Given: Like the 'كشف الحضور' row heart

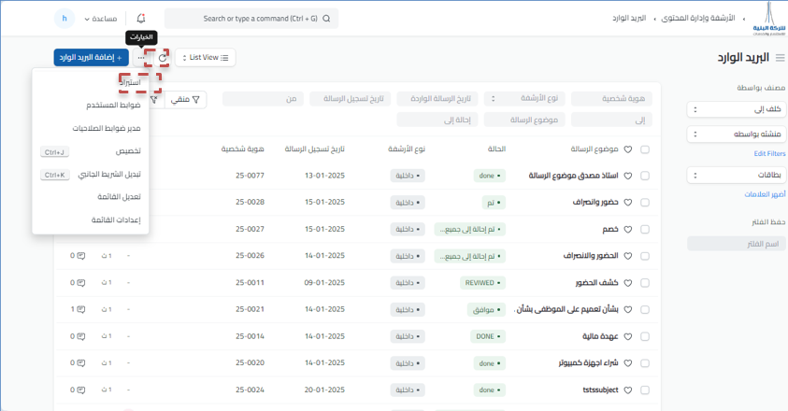Looking at the screenshot, I should pos(627,283).
